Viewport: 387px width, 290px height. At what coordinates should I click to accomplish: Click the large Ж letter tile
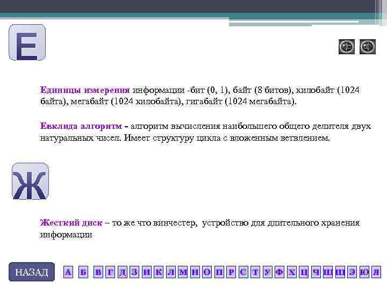(x=30, y=182)
